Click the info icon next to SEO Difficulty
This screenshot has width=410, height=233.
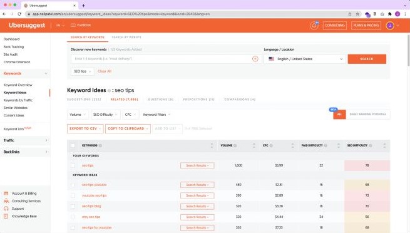pyautogui.click(x=371, y=145)
